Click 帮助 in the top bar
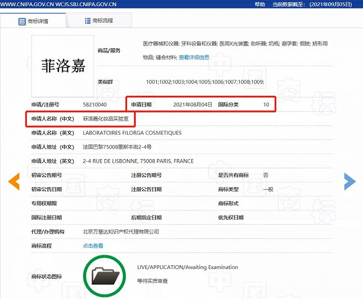This screenshot has width=363, height=299. 260,4
